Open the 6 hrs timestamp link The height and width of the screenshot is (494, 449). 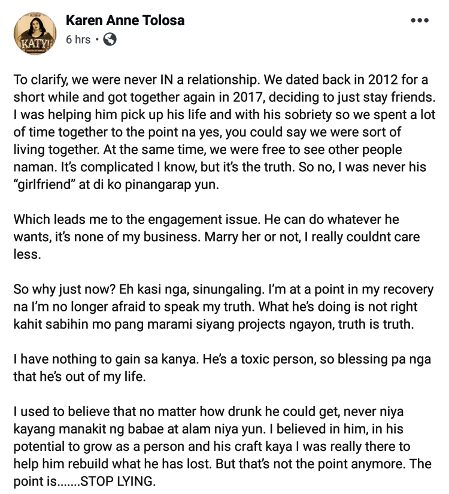click(78, 40)
